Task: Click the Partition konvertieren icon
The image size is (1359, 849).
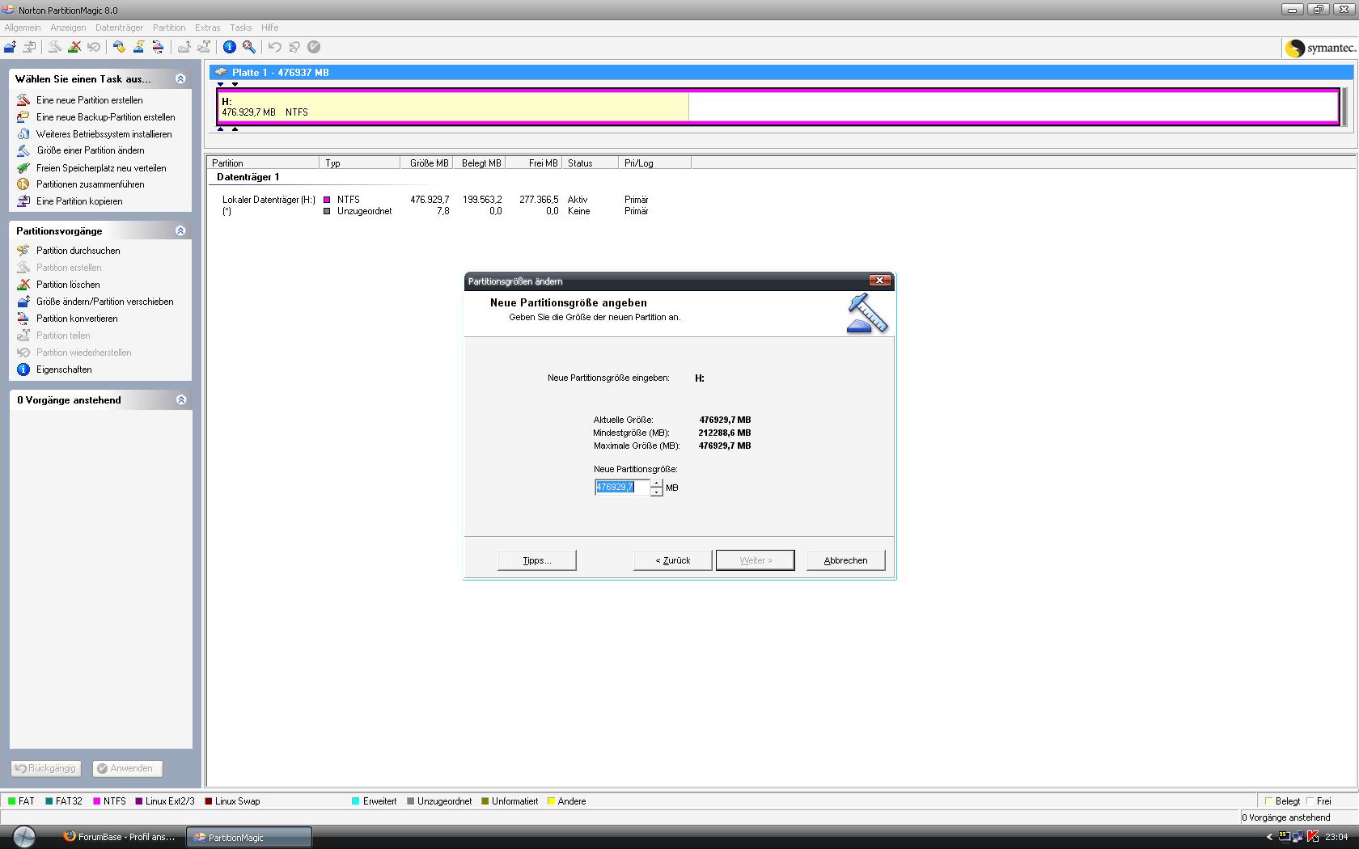Action: 23,319
